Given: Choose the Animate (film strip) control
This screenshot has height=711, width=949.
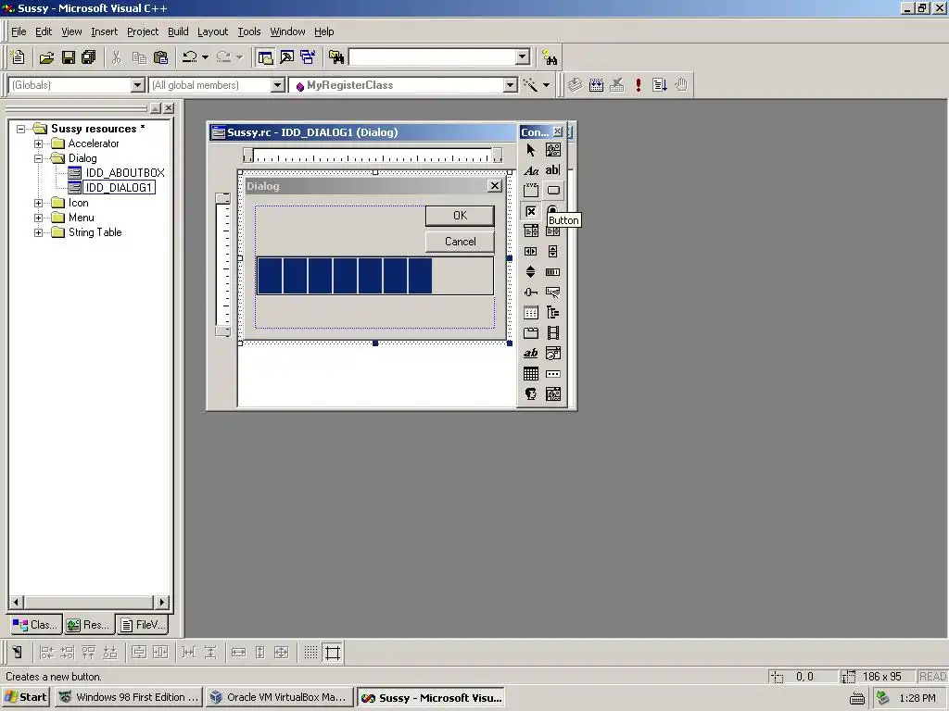Looking at the screenshot, I should pos(553,332).
